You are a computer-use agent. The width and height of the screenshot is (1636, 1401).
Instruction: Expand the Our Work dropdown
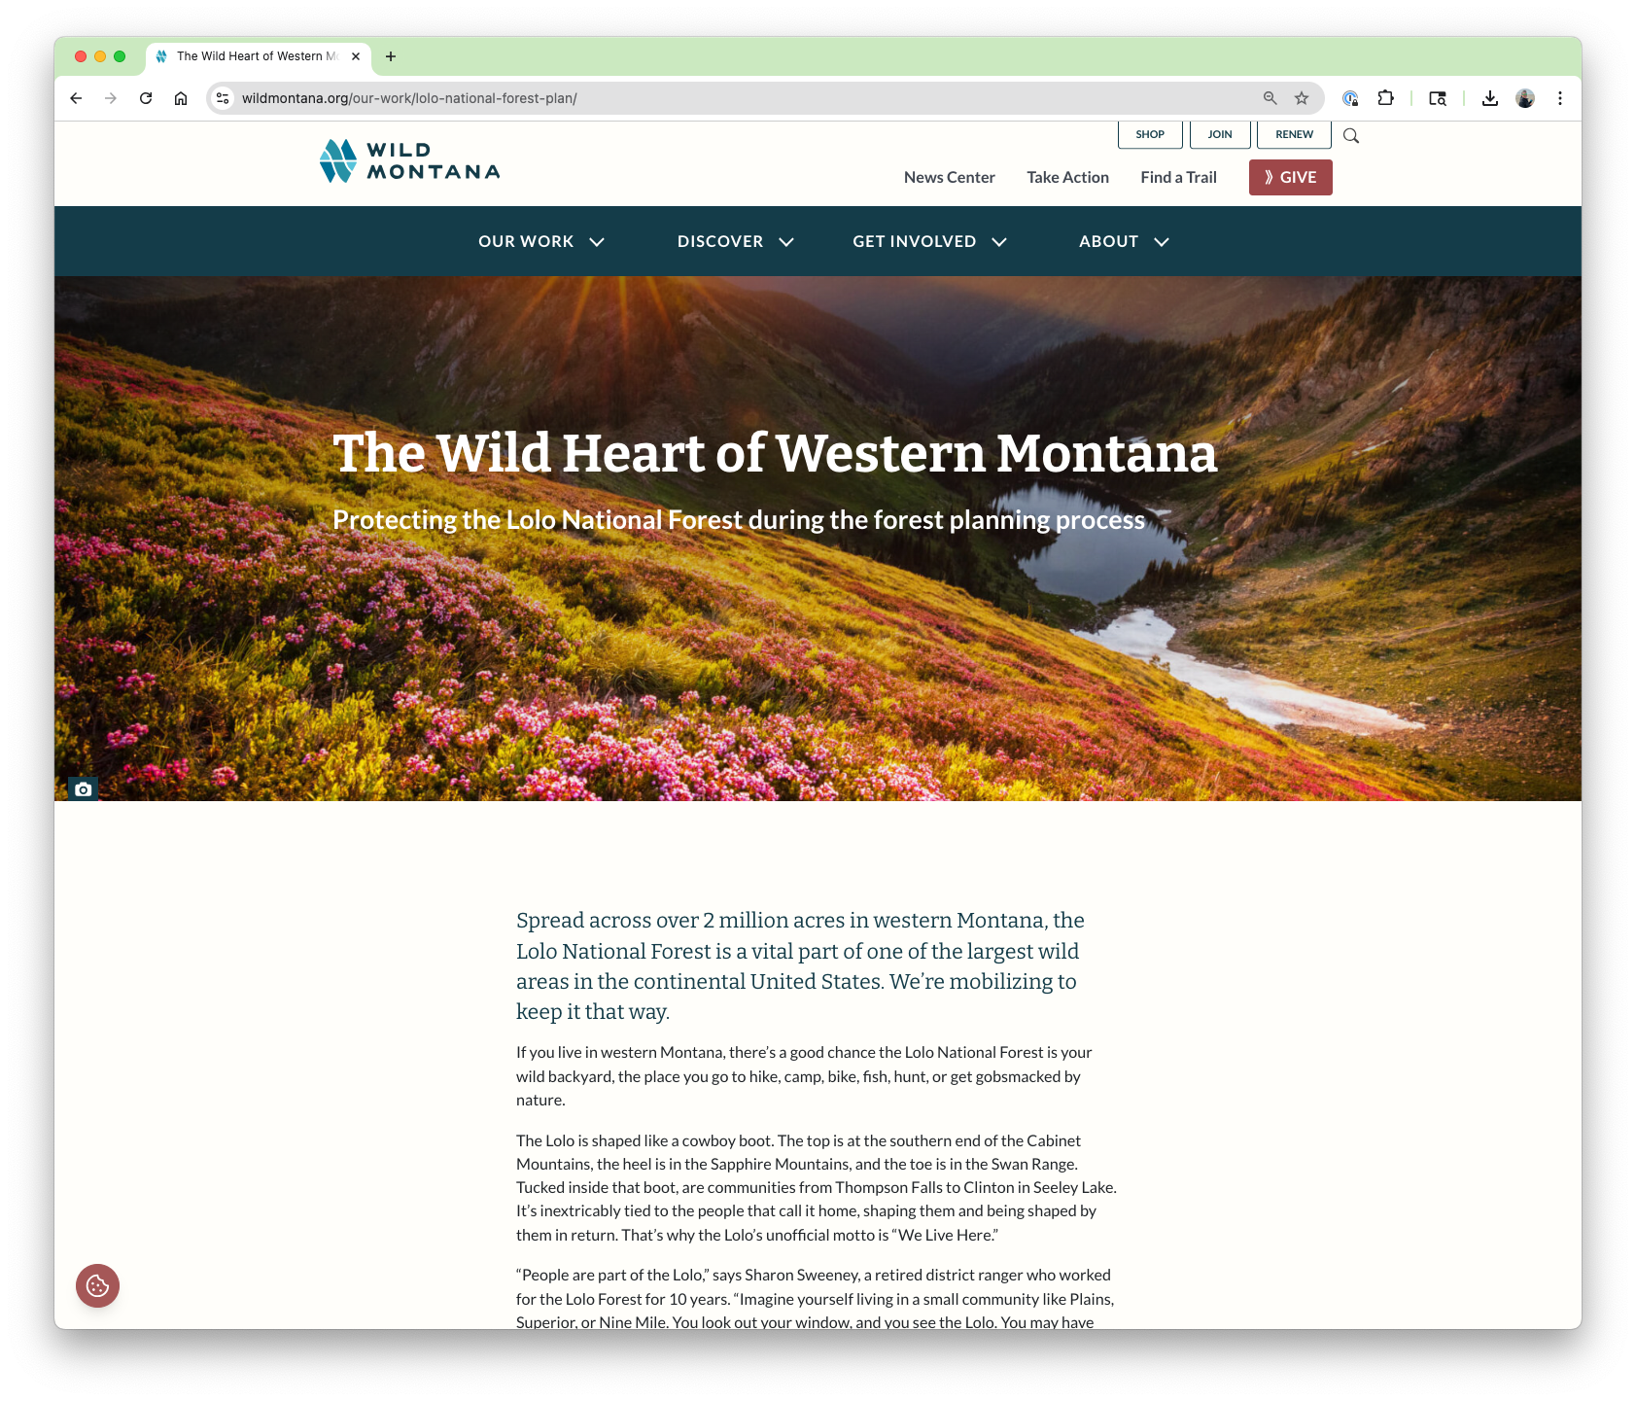[x=541, y=241]
